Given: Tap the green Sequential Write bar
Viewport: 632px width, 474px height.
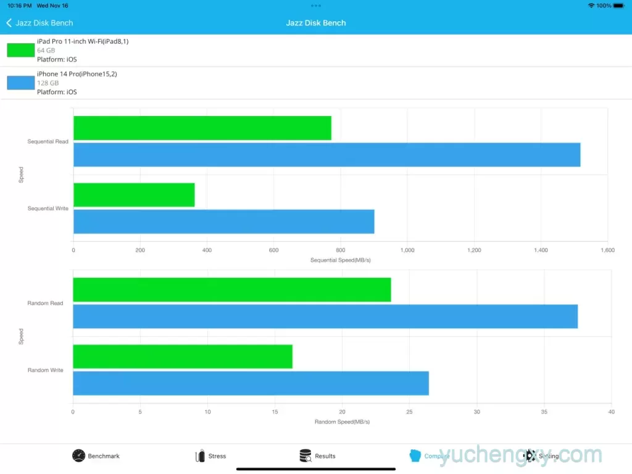Looking at the screenshot, I should tap(134, 195).
